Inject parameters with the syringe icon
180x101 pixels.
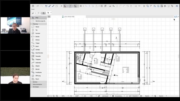(x=53, y=6)
